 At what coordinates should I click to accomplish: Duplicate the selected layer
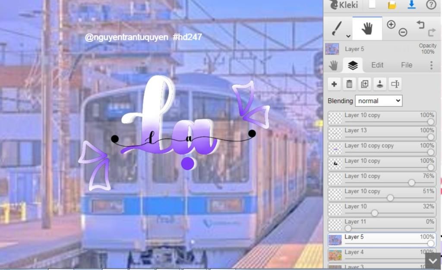[364, 84]
